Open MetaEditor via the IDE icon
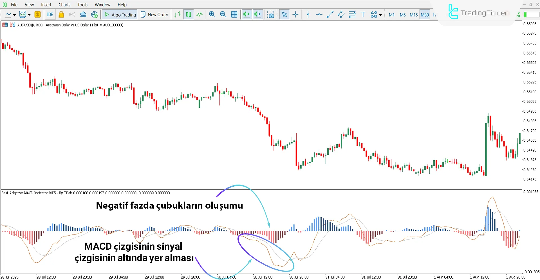This screenshot has height=280, width=540. [x=50, y=14]
